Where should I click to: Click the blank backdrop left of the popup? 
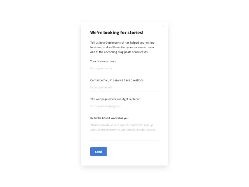pyautogui.click(x=40, y=94)
